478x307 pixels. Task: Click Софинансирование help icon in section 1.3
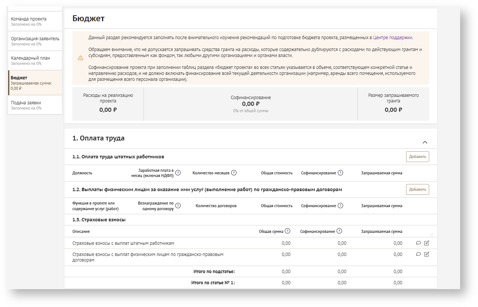(339, 231)
